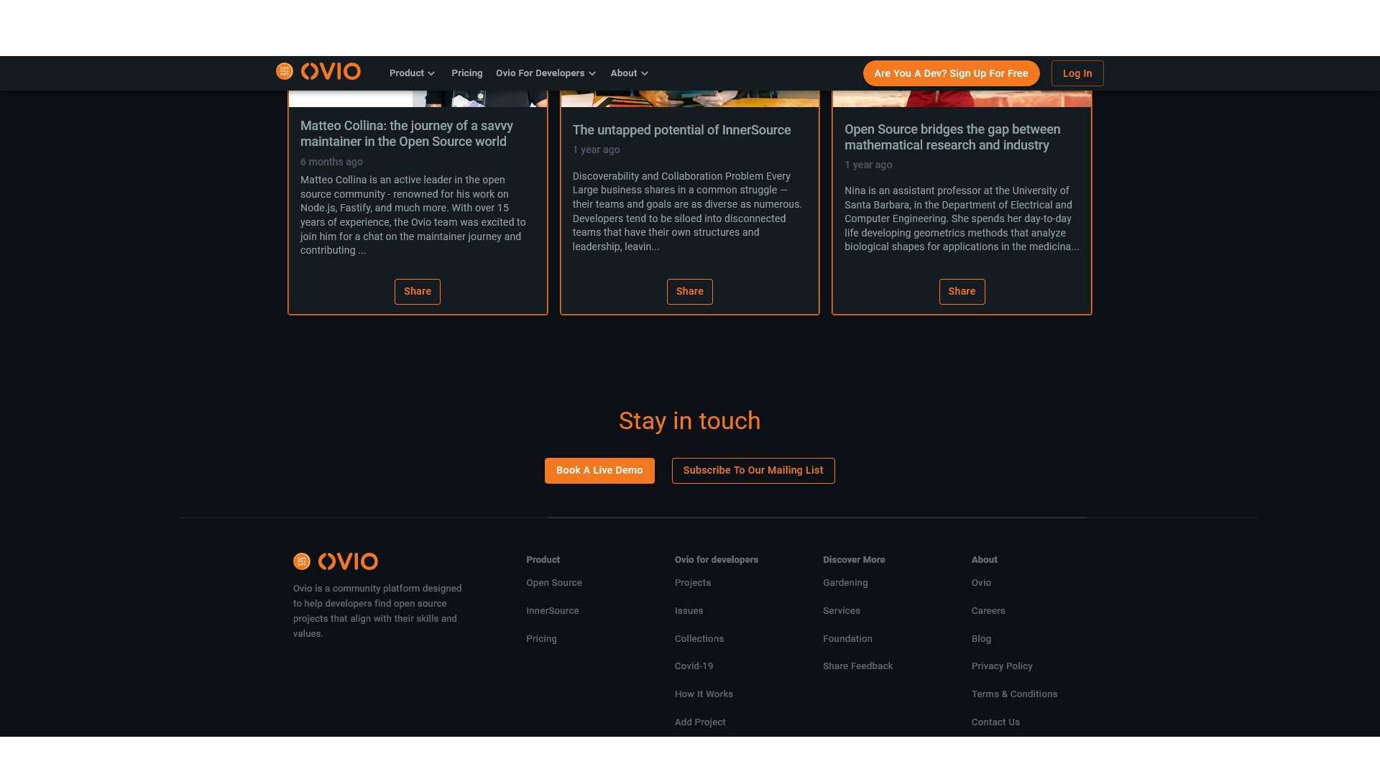Image resolution: width=1380 pixels, height=777 pixels.
Task: Go to Pricing in the top navigation
Action: [x=466, y=73]
